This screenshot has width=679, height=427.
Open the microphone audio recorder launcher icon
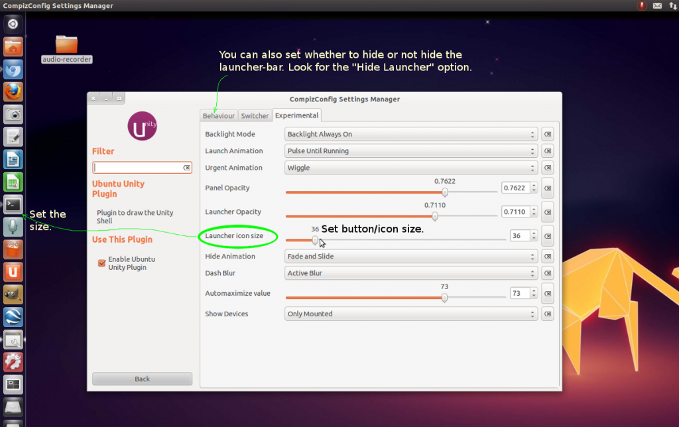coord(13,227)
